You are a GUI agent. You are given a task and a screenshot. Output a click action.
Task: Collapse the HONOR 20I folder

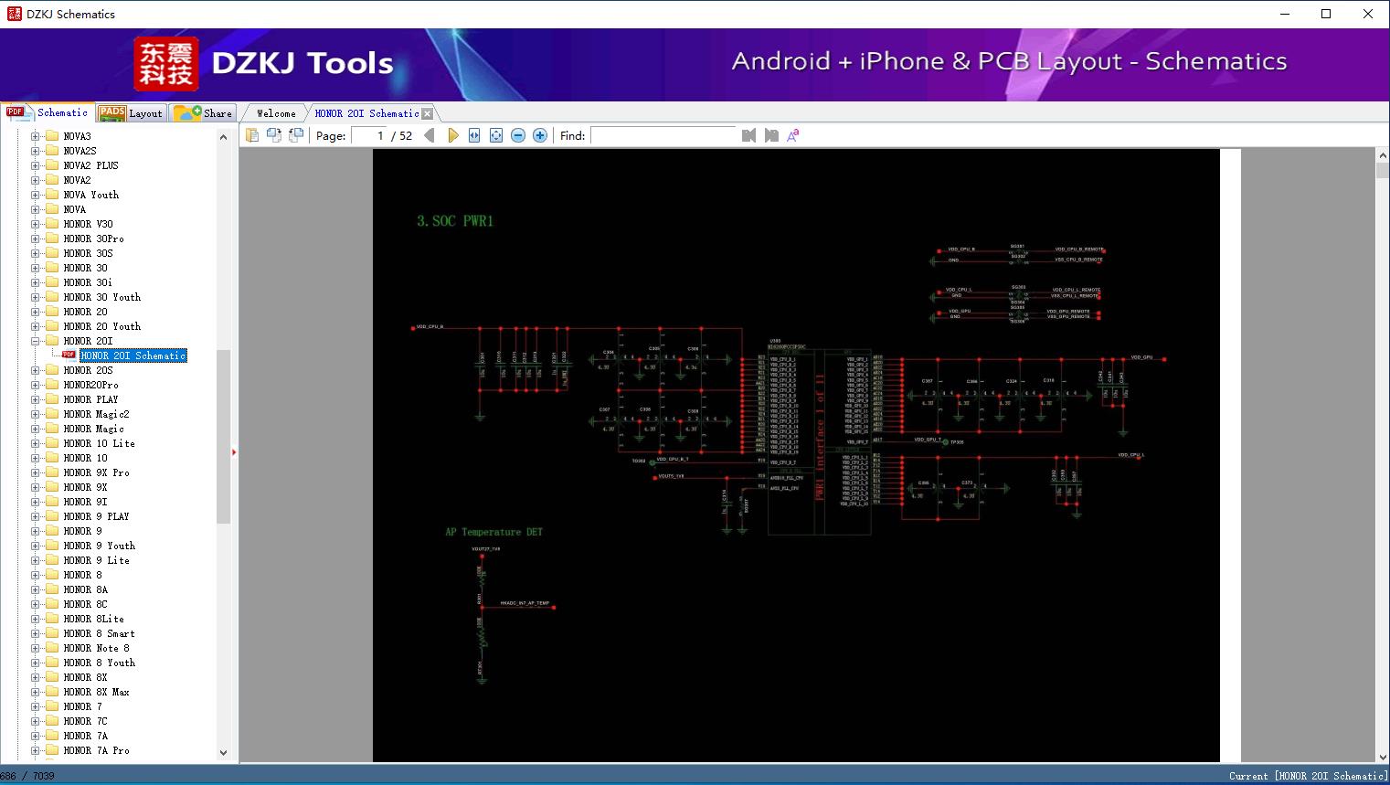(36, 341)
